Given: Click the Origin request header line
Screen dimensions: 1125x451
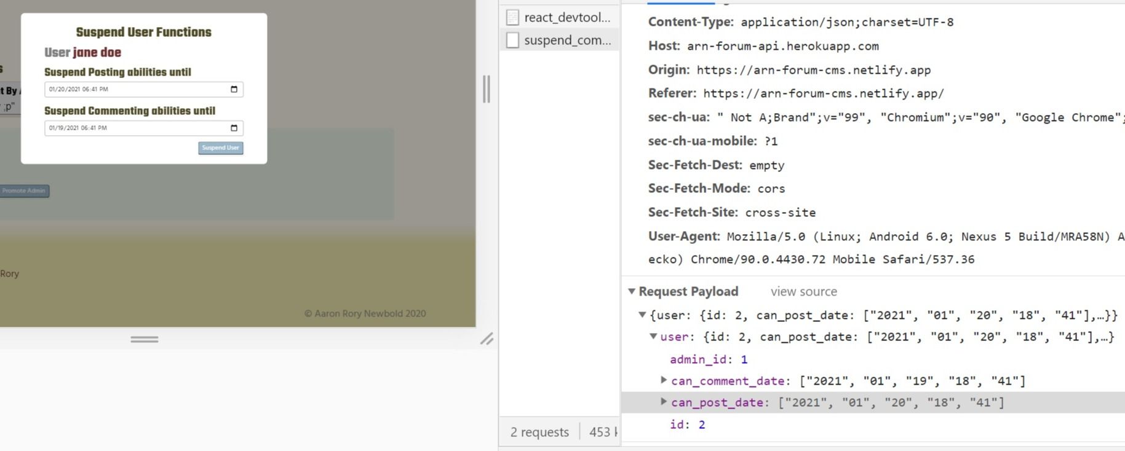Looking at the screenshot, I should click(789, 70).
